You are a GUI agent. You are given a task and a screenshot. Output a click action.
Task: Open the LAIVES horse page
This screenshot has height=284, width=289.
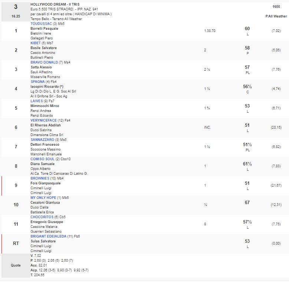pos(37,101)
